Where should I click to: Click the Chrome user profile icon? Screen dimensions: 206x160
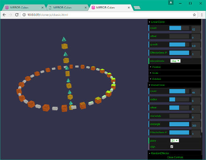[x=171, y=2]
